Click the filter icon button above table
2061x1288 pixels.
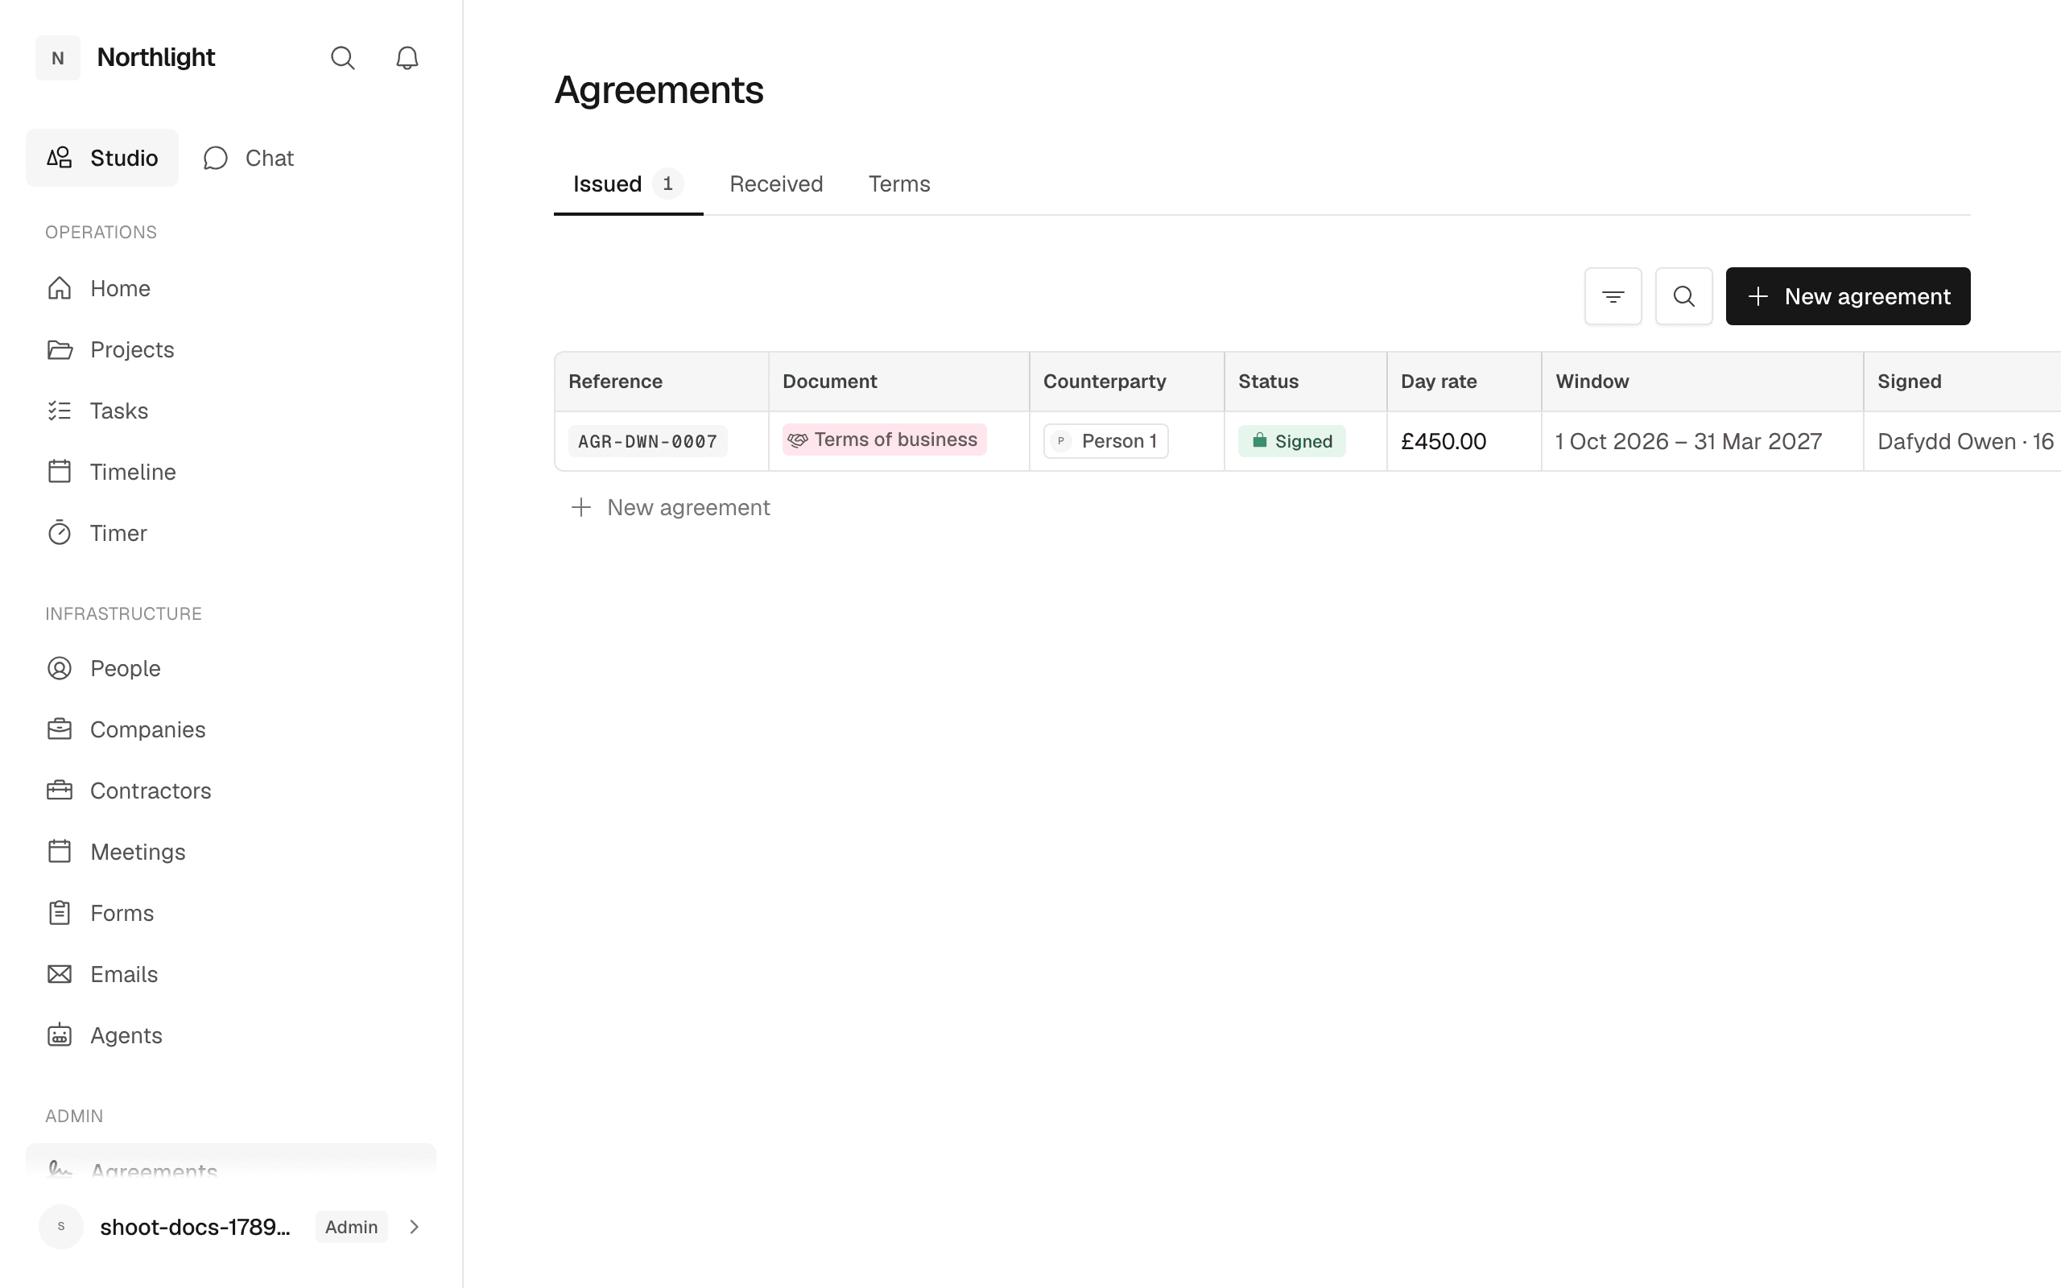pos(1613,296)
